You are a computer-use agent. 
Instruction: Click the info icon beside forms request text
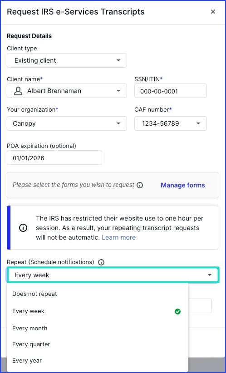[x=140, y=185]
